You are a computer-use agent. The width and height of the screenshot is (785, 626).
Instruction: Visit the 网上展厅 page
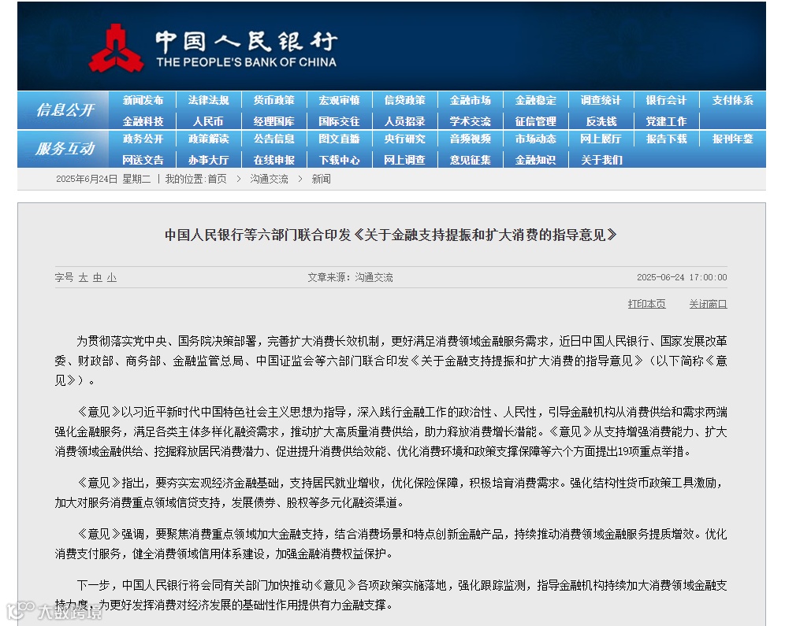601,139
